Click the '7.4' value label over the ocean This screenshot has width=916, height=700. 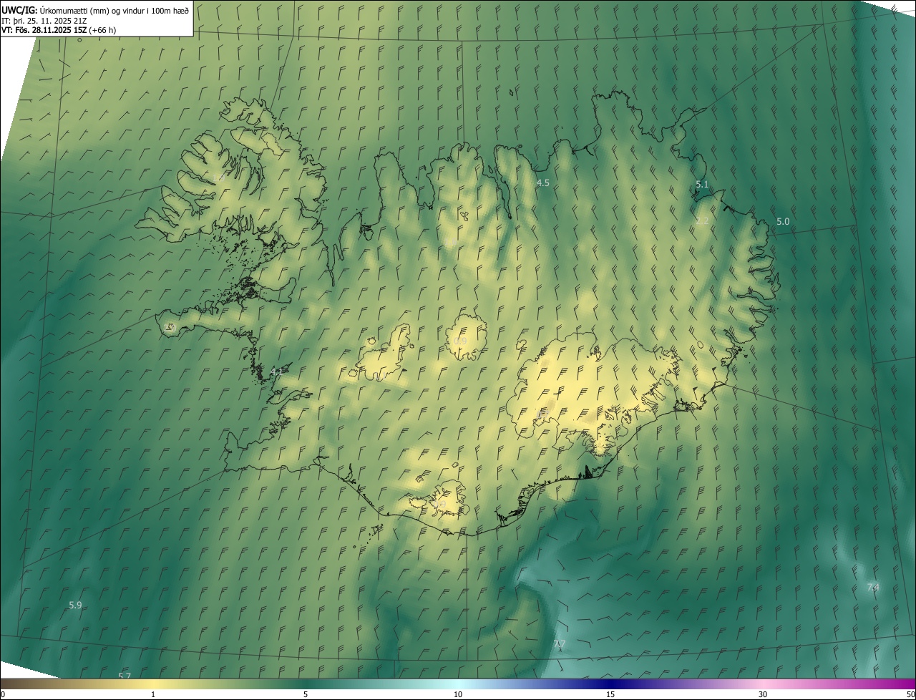[x=873, y=588]
